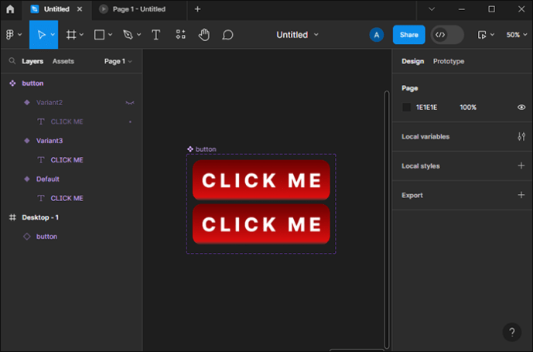
Task: Open the Resources components tool
Action: (180, 34)
